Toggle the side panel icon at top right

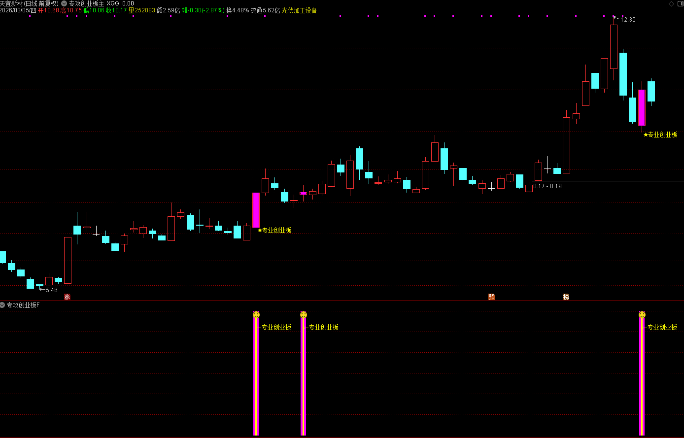pyautogui.click(x=678, y=3)
